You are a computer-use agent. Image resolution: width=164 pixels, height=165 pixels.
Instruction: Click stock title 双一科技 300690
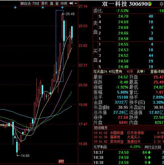tap(125, 4)
